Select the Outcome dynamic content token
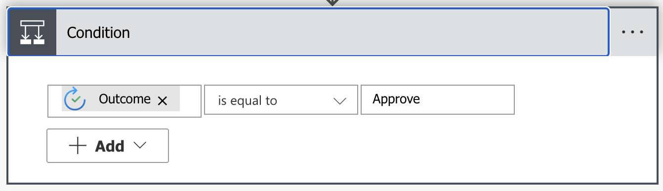This screenshot has height=191, width=663. 121,99
